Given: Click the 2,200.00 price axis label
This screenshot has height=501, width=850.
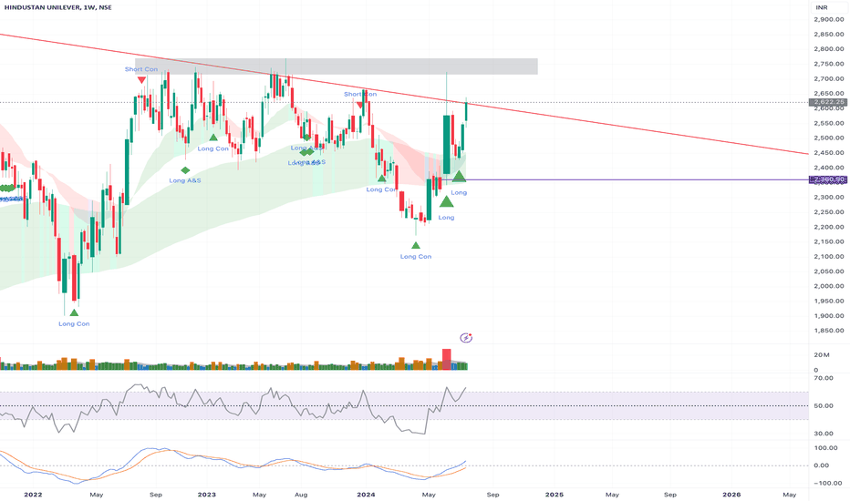Looking at the screenshot, I should [829, 227].
